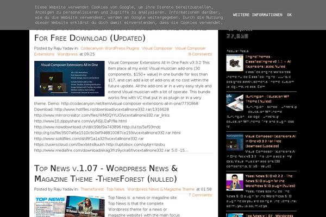The width and height of the screenshot is (326, 217).
Task: Click the userscloud.com URL text
Action: pyautogui.click(x=70, y=144)
